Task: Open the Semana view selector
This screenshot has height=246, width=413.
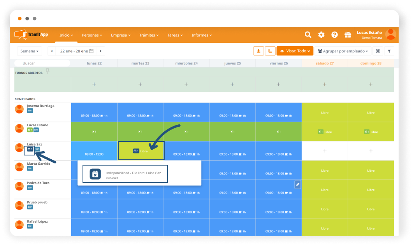Action: tap(30, 51)
